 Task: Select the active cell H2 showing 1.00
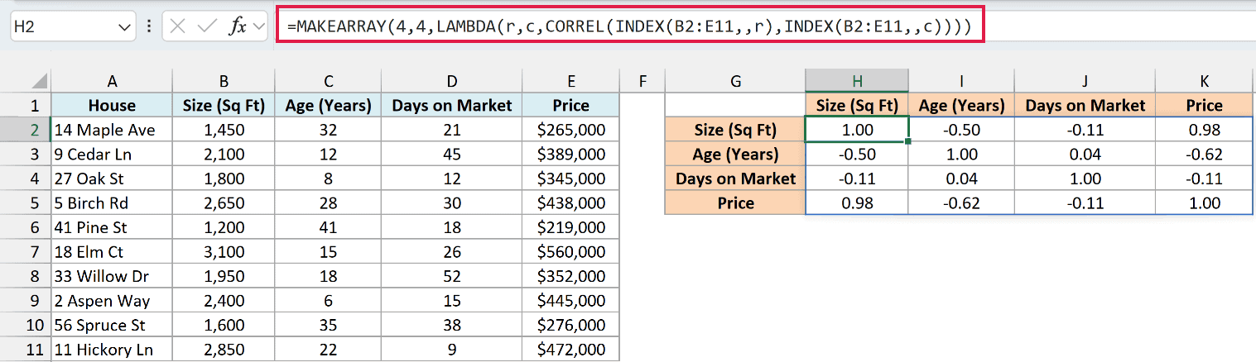click(857, 130)
